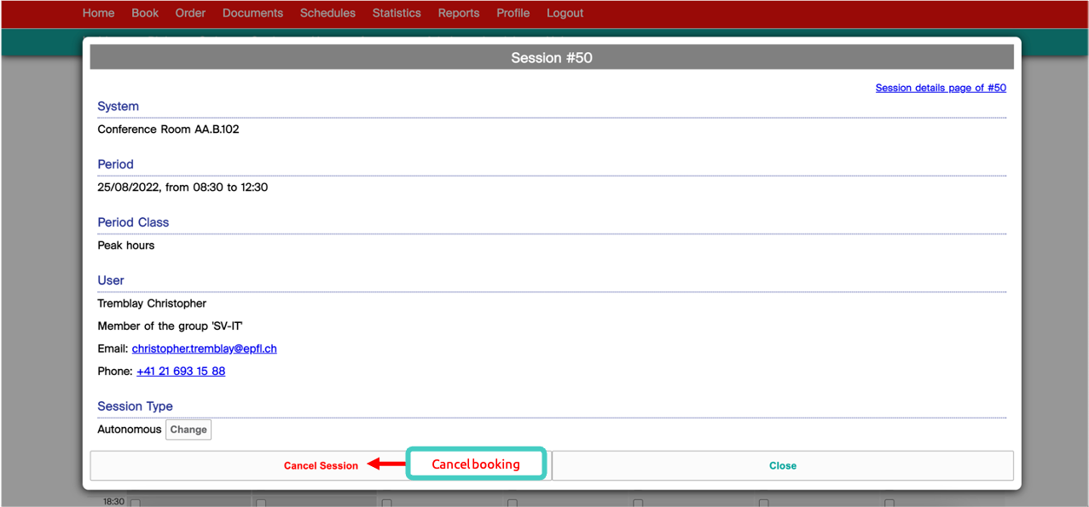The width and height of the screenshot is (1089, 507).
Task: Open the Session details page of #50 link
Action: click(x=941, y=88)
